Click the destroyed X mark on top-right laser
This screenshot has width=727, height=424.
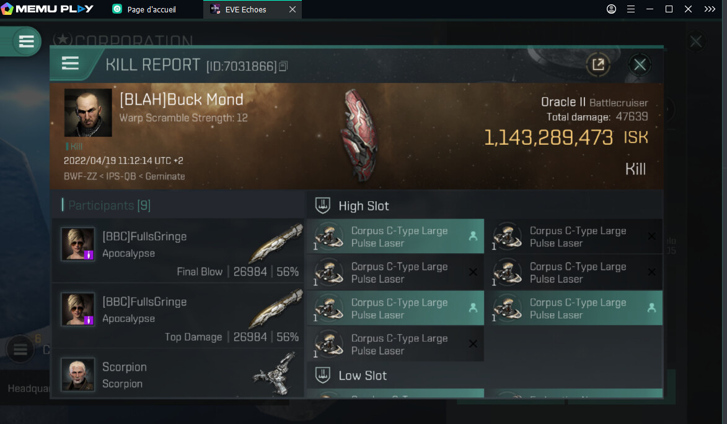[x=651, y=236]
